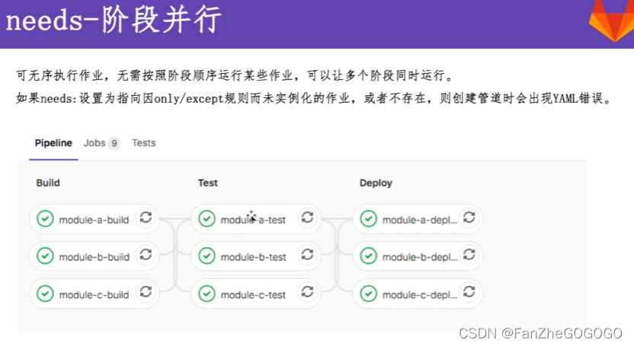The height and width of the screenshot is (346, 634).
Task: Click the sentence starting '如果needs:设置为'
Action: (x=315, y=98)
